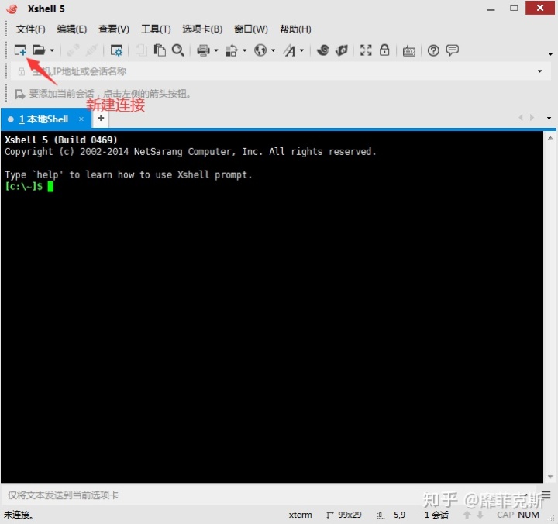Launch Xmanager leaf icon
The width and height of the screenshot is (558, 524).
point(342,50)
